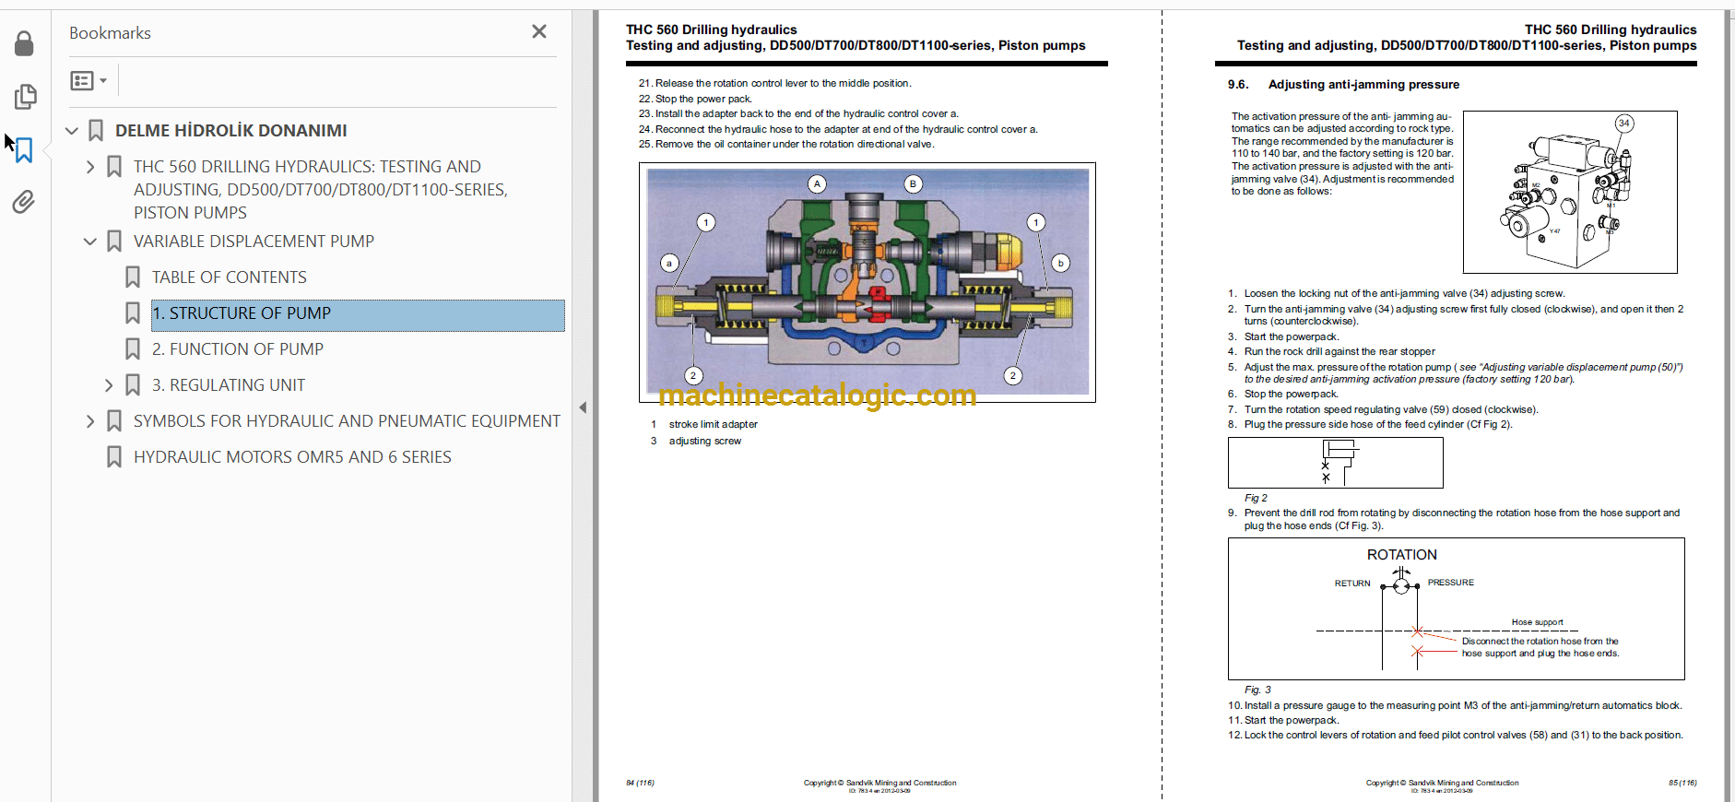Click the 'ROTATION' title in diagram
Screen dimensions: 1735x802
1401,555
